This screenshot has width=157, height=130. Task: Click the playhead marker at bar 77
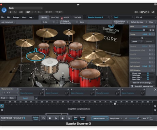coord(115,104)
